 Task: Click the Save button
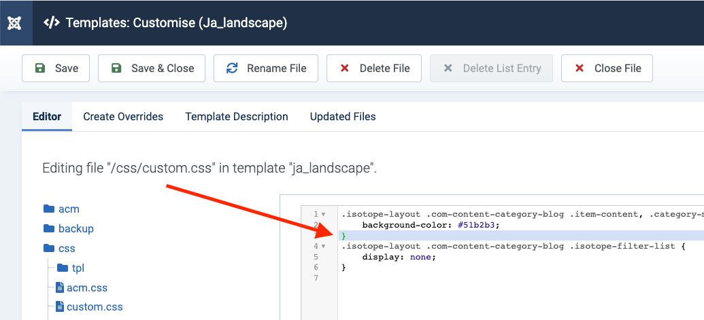[x=56, y=68]
